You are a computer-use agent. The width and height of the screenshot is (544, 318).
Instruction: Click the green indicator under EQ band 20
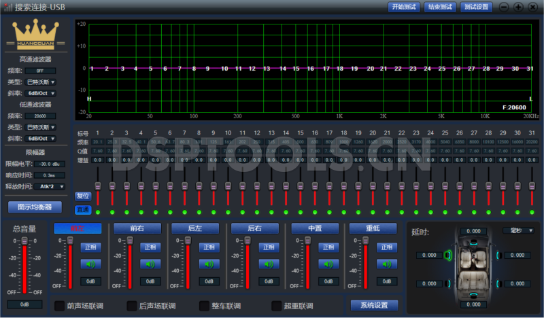pyautogui.click(x=373, y=212)
